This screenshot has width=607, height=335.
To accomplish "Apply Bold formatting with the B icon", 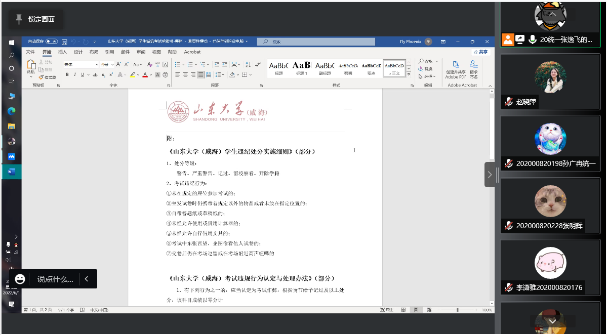I will coord(67,74).
